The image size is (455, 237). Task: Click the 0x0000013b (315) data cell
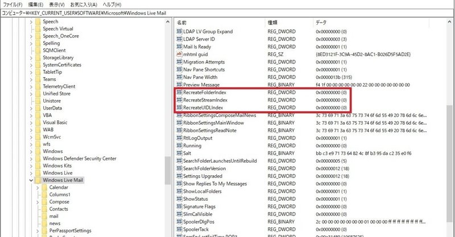coord(334,77)
